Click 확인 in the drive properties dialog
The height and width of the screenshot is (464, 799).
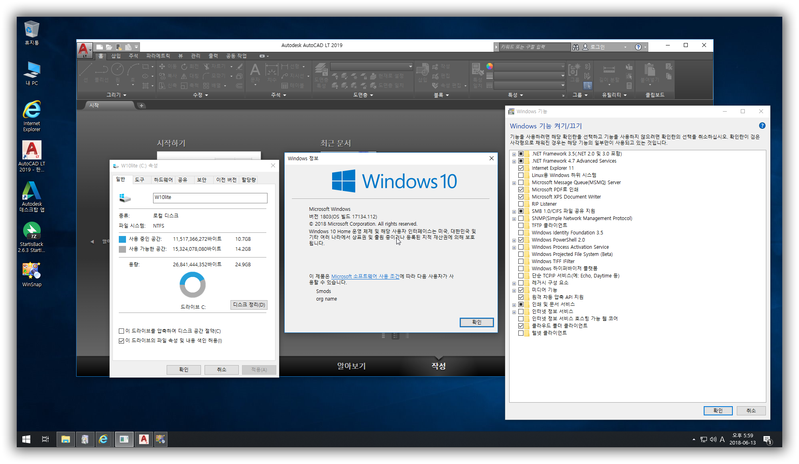[184, 370]
